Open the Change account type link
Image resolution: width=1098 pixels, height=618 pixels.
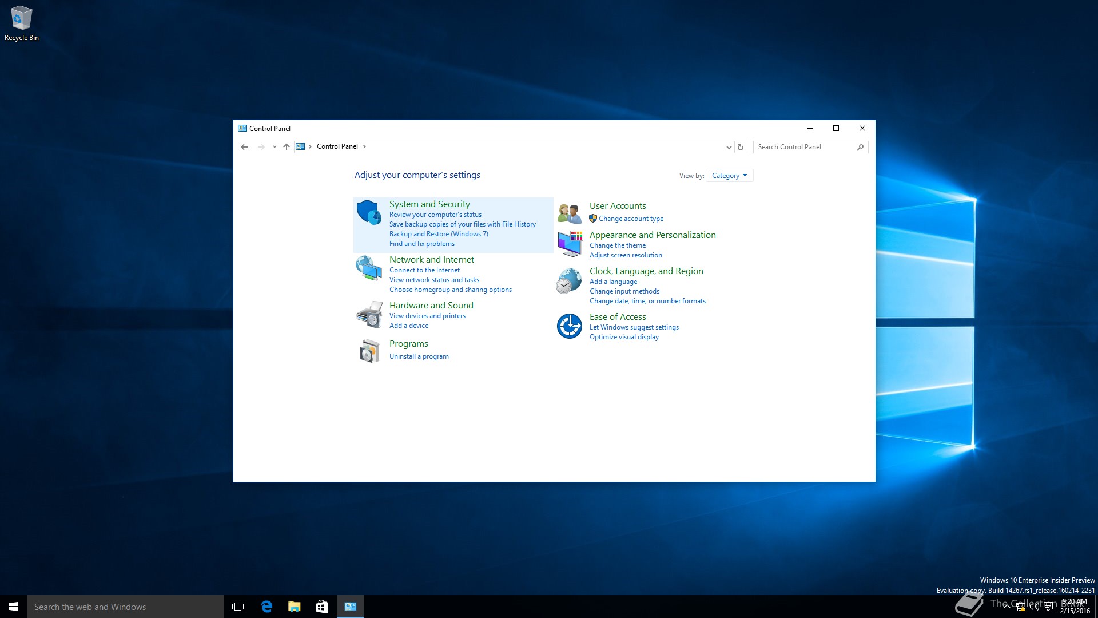pos(631,219)
